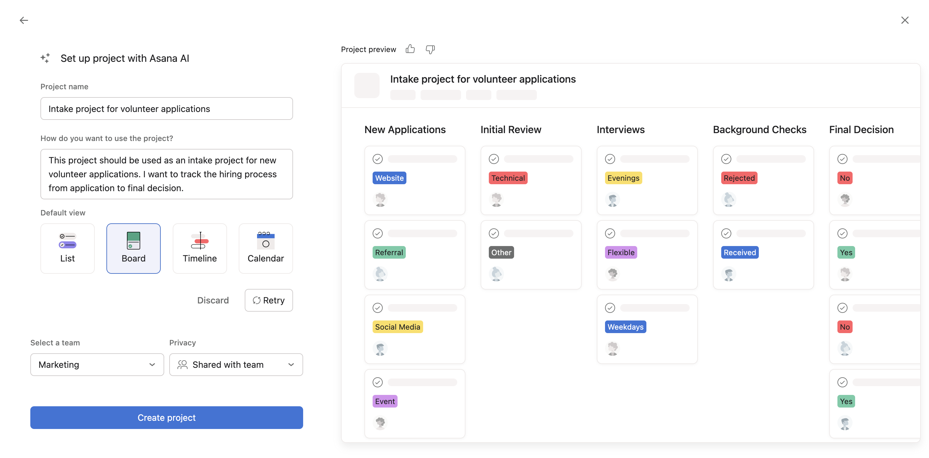Viewport: 929px width, 458px height.
Task: Mark the Technical task complete
Action: (x=494, y=159)
